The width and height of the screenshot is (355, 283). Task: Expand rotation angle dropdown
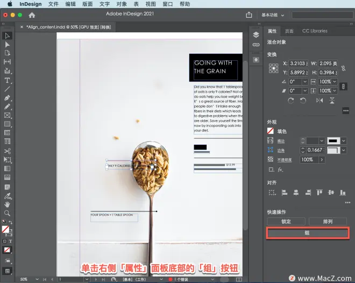coord(305,81)
